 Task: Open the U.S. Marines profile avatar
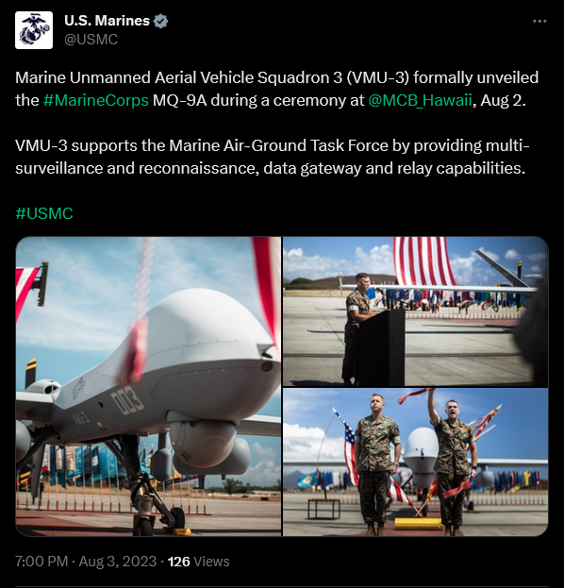click(34, 30)
